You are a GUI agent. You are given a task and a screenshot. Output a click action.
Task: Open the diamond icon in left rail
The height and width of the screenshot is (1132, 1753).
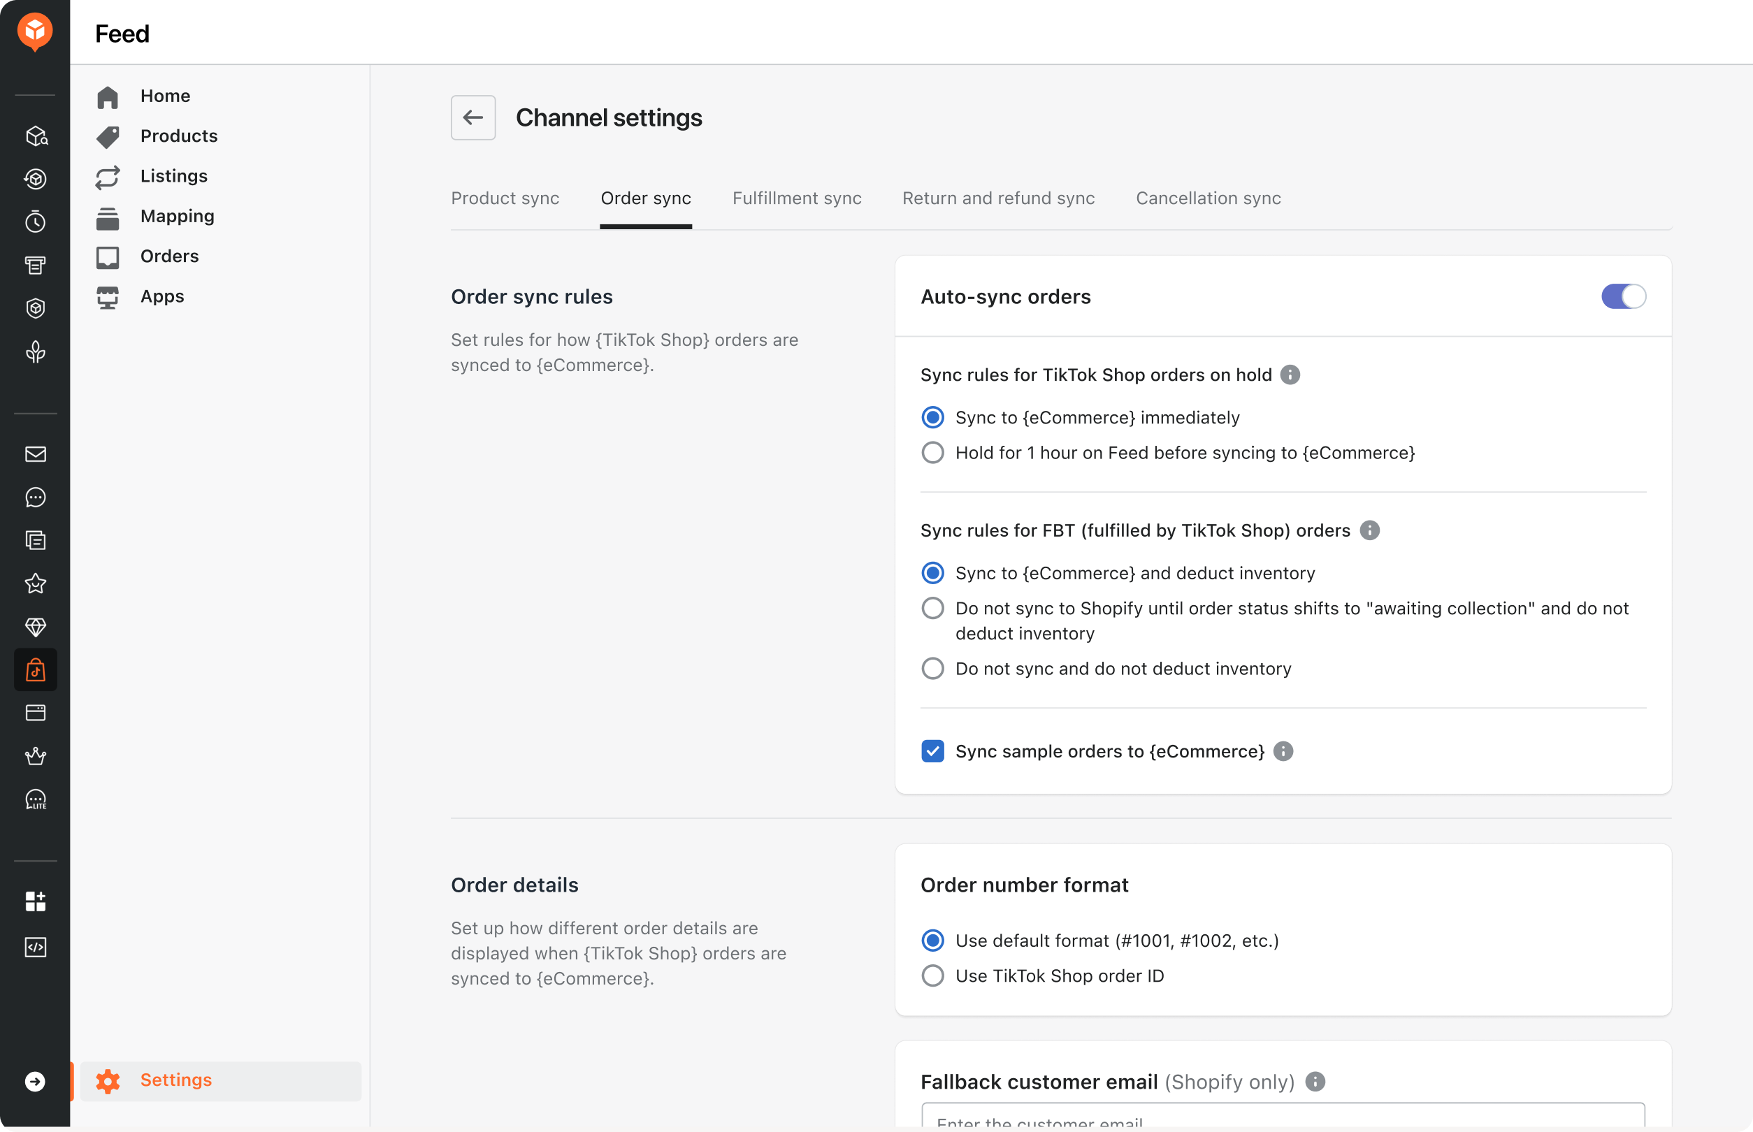tap(35, 627)
